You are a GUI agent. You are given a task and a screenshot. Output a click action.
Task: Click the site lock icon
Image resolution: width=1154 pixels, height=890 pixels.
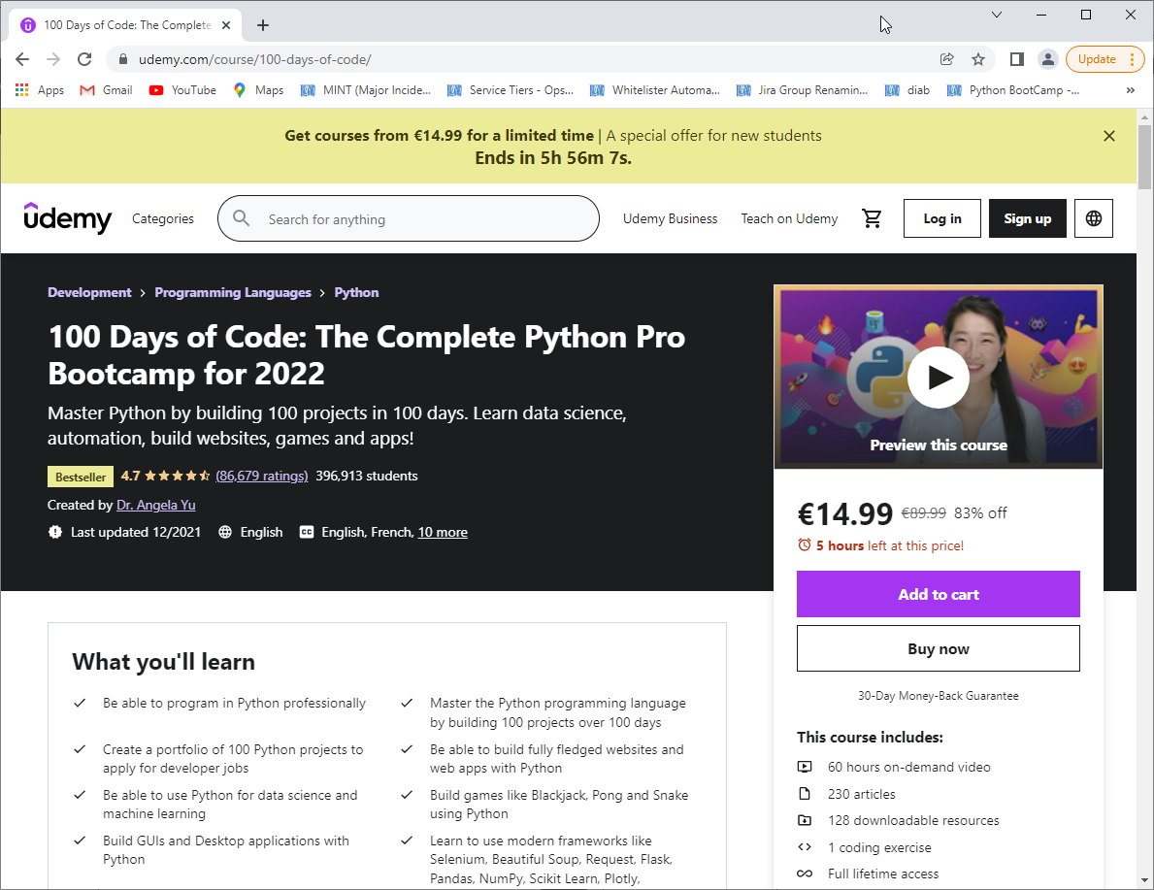123,59
